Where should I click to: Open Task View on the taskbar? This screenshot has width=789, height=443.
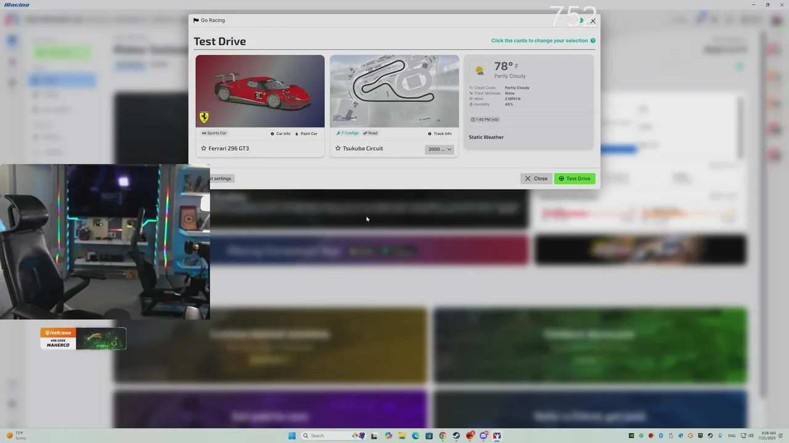(x=374, y=436)
